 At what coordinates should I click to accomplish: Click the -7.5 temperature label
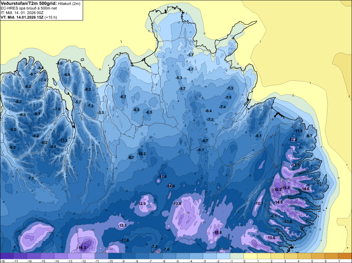coord(228,97)
